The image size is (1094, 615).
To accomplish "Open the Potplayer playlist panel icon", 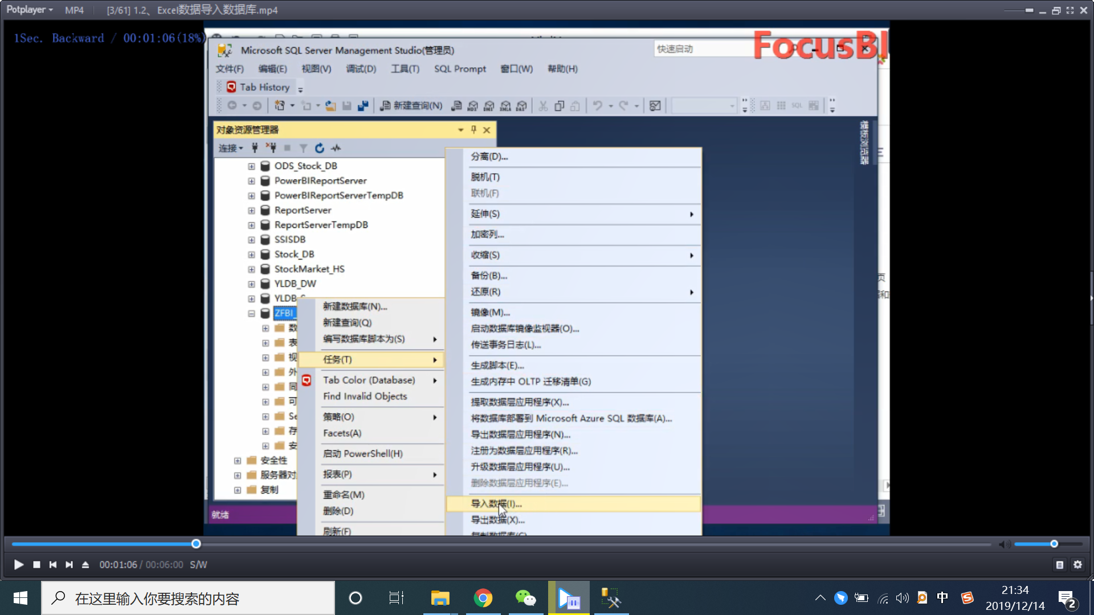I will click(1059, 564).
